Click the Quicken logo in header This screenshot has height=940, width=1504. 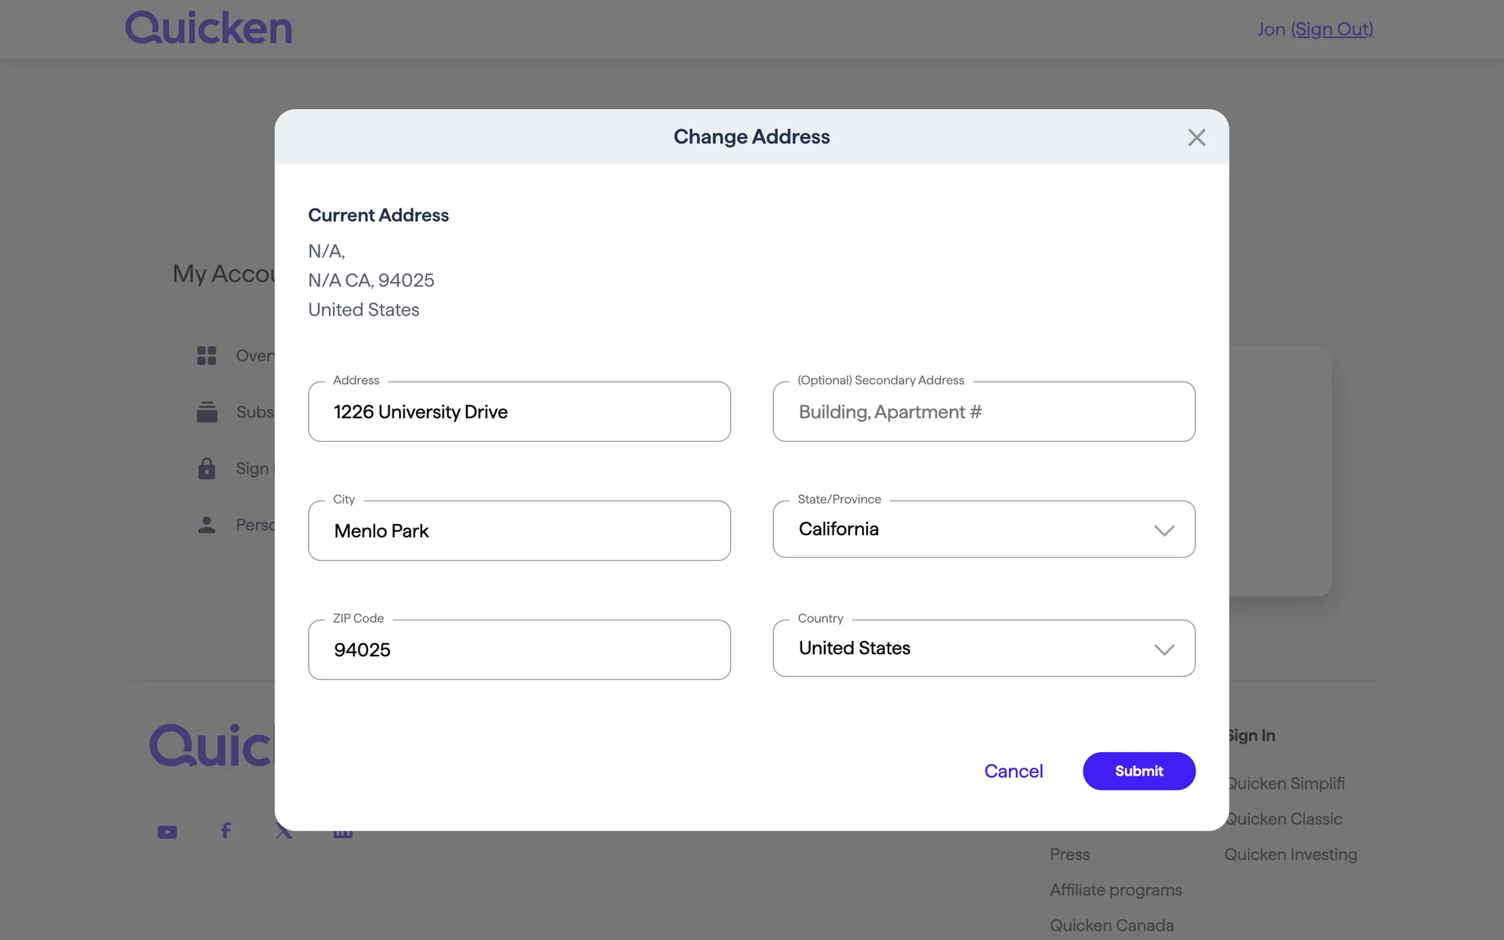point(209,28)
